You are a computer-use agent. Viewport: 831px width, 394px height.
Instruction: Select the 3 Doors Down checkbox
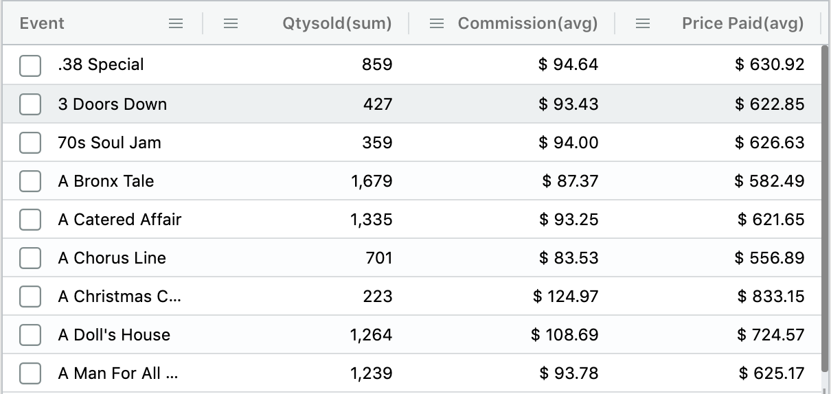(30, 104)
